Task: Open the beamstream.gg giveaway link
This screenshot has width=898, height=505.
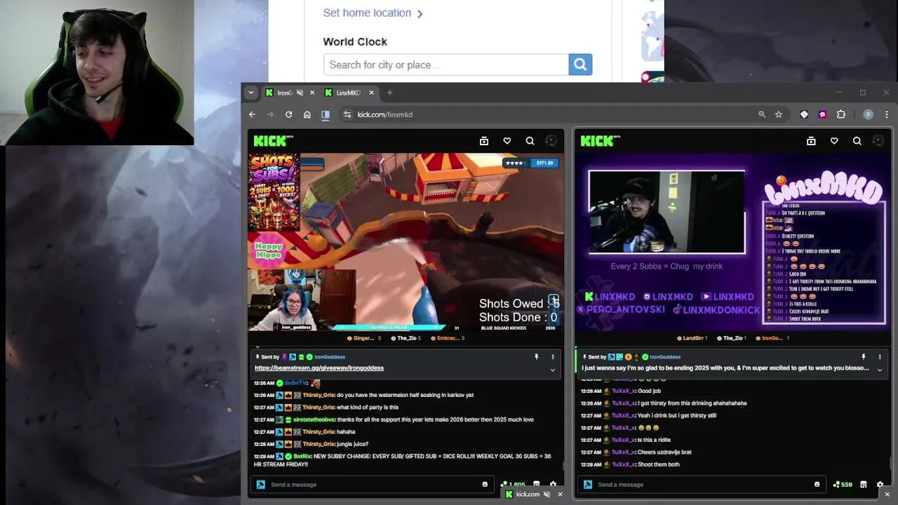Action: (319, 368)
